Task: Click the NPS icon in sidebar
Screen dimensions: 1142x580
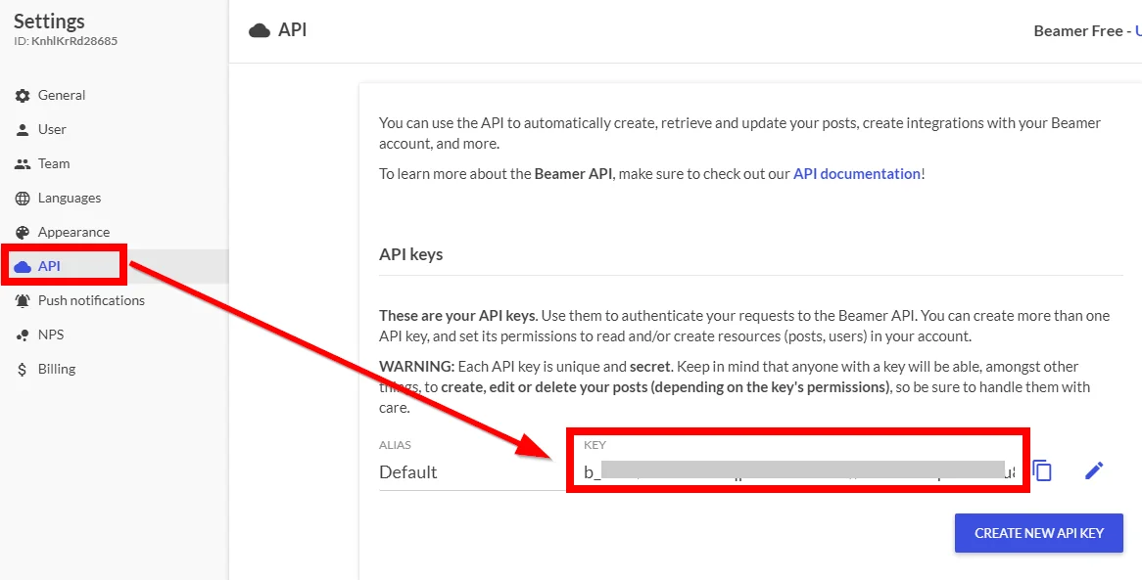Action: coord(23,335)
